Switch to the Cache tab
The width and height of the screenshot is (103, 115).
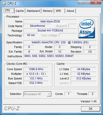(20, 11)
